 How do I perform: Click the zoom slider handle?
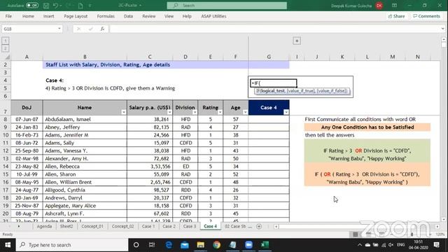coord(412,234)
